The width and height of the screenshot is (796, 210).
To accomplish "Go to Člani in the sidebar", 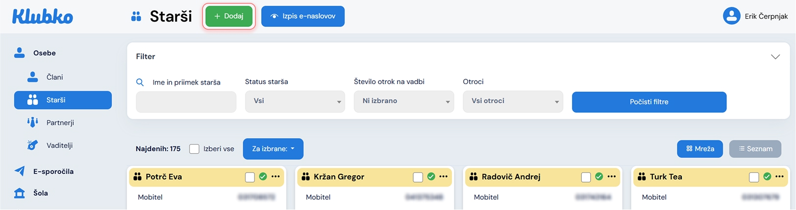I will (54, 77).
